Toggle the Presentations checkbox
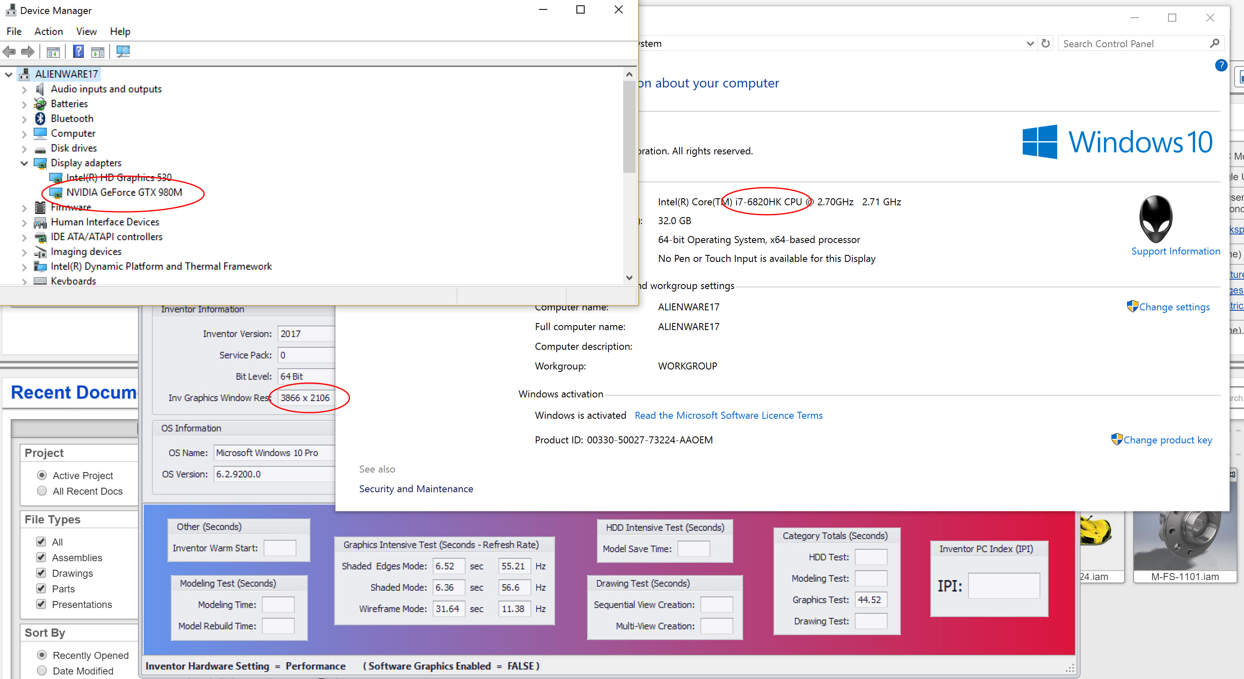The height and width of the screenshot is (679, 1244). (41, 604)
